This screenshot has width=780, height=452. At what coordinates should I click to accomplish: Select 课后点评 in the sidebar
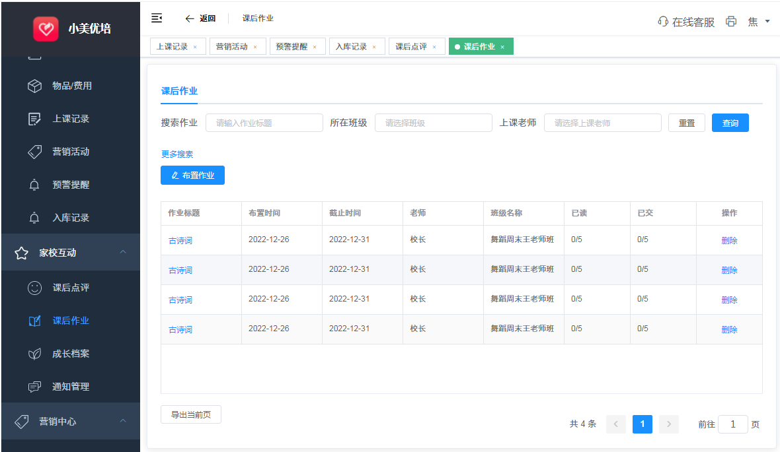tap(70, 288)
